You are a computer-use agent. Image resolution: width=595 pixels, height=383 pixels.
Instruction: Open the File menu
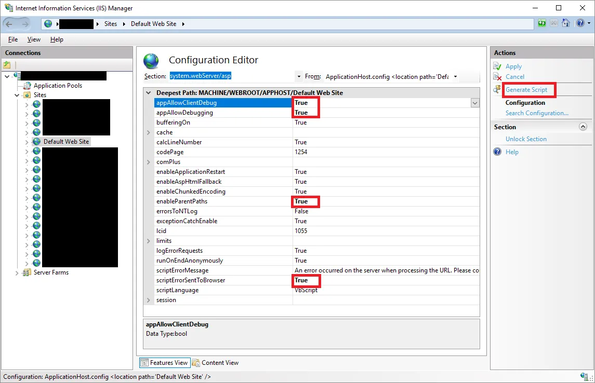(x=13, y=39)
